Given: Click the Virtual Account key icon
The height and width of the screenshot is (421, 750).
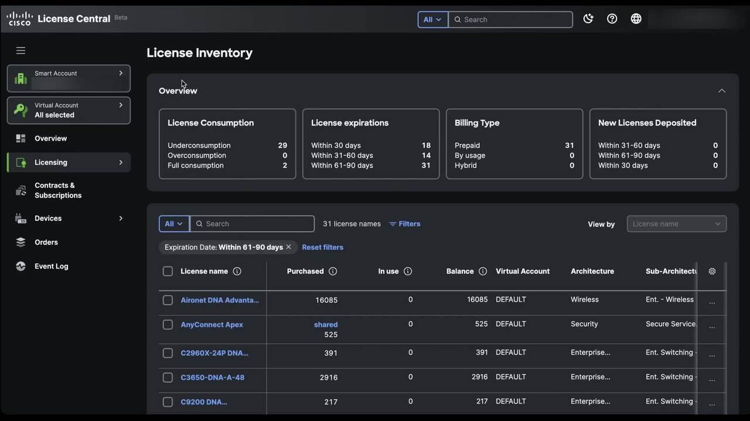Looking at the screenshot, I should [x=21, y=111].
